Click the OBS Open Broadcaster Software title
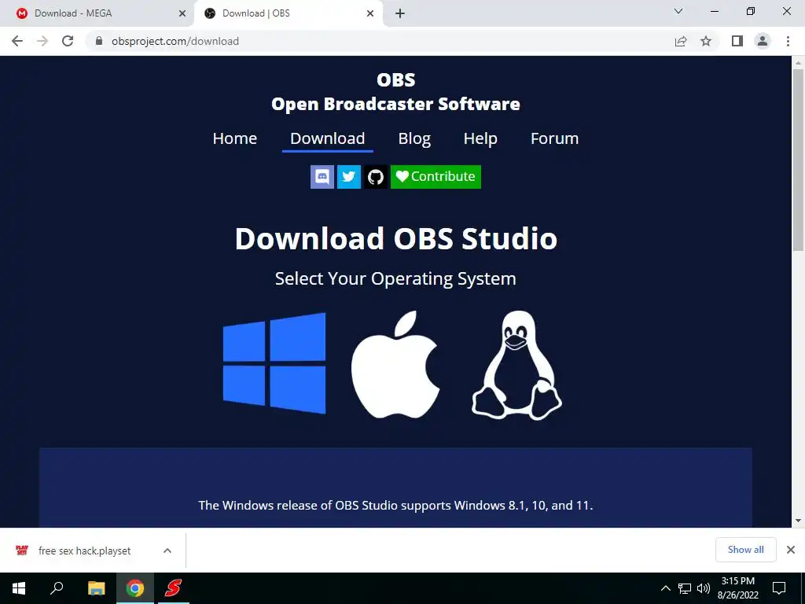 396,92
